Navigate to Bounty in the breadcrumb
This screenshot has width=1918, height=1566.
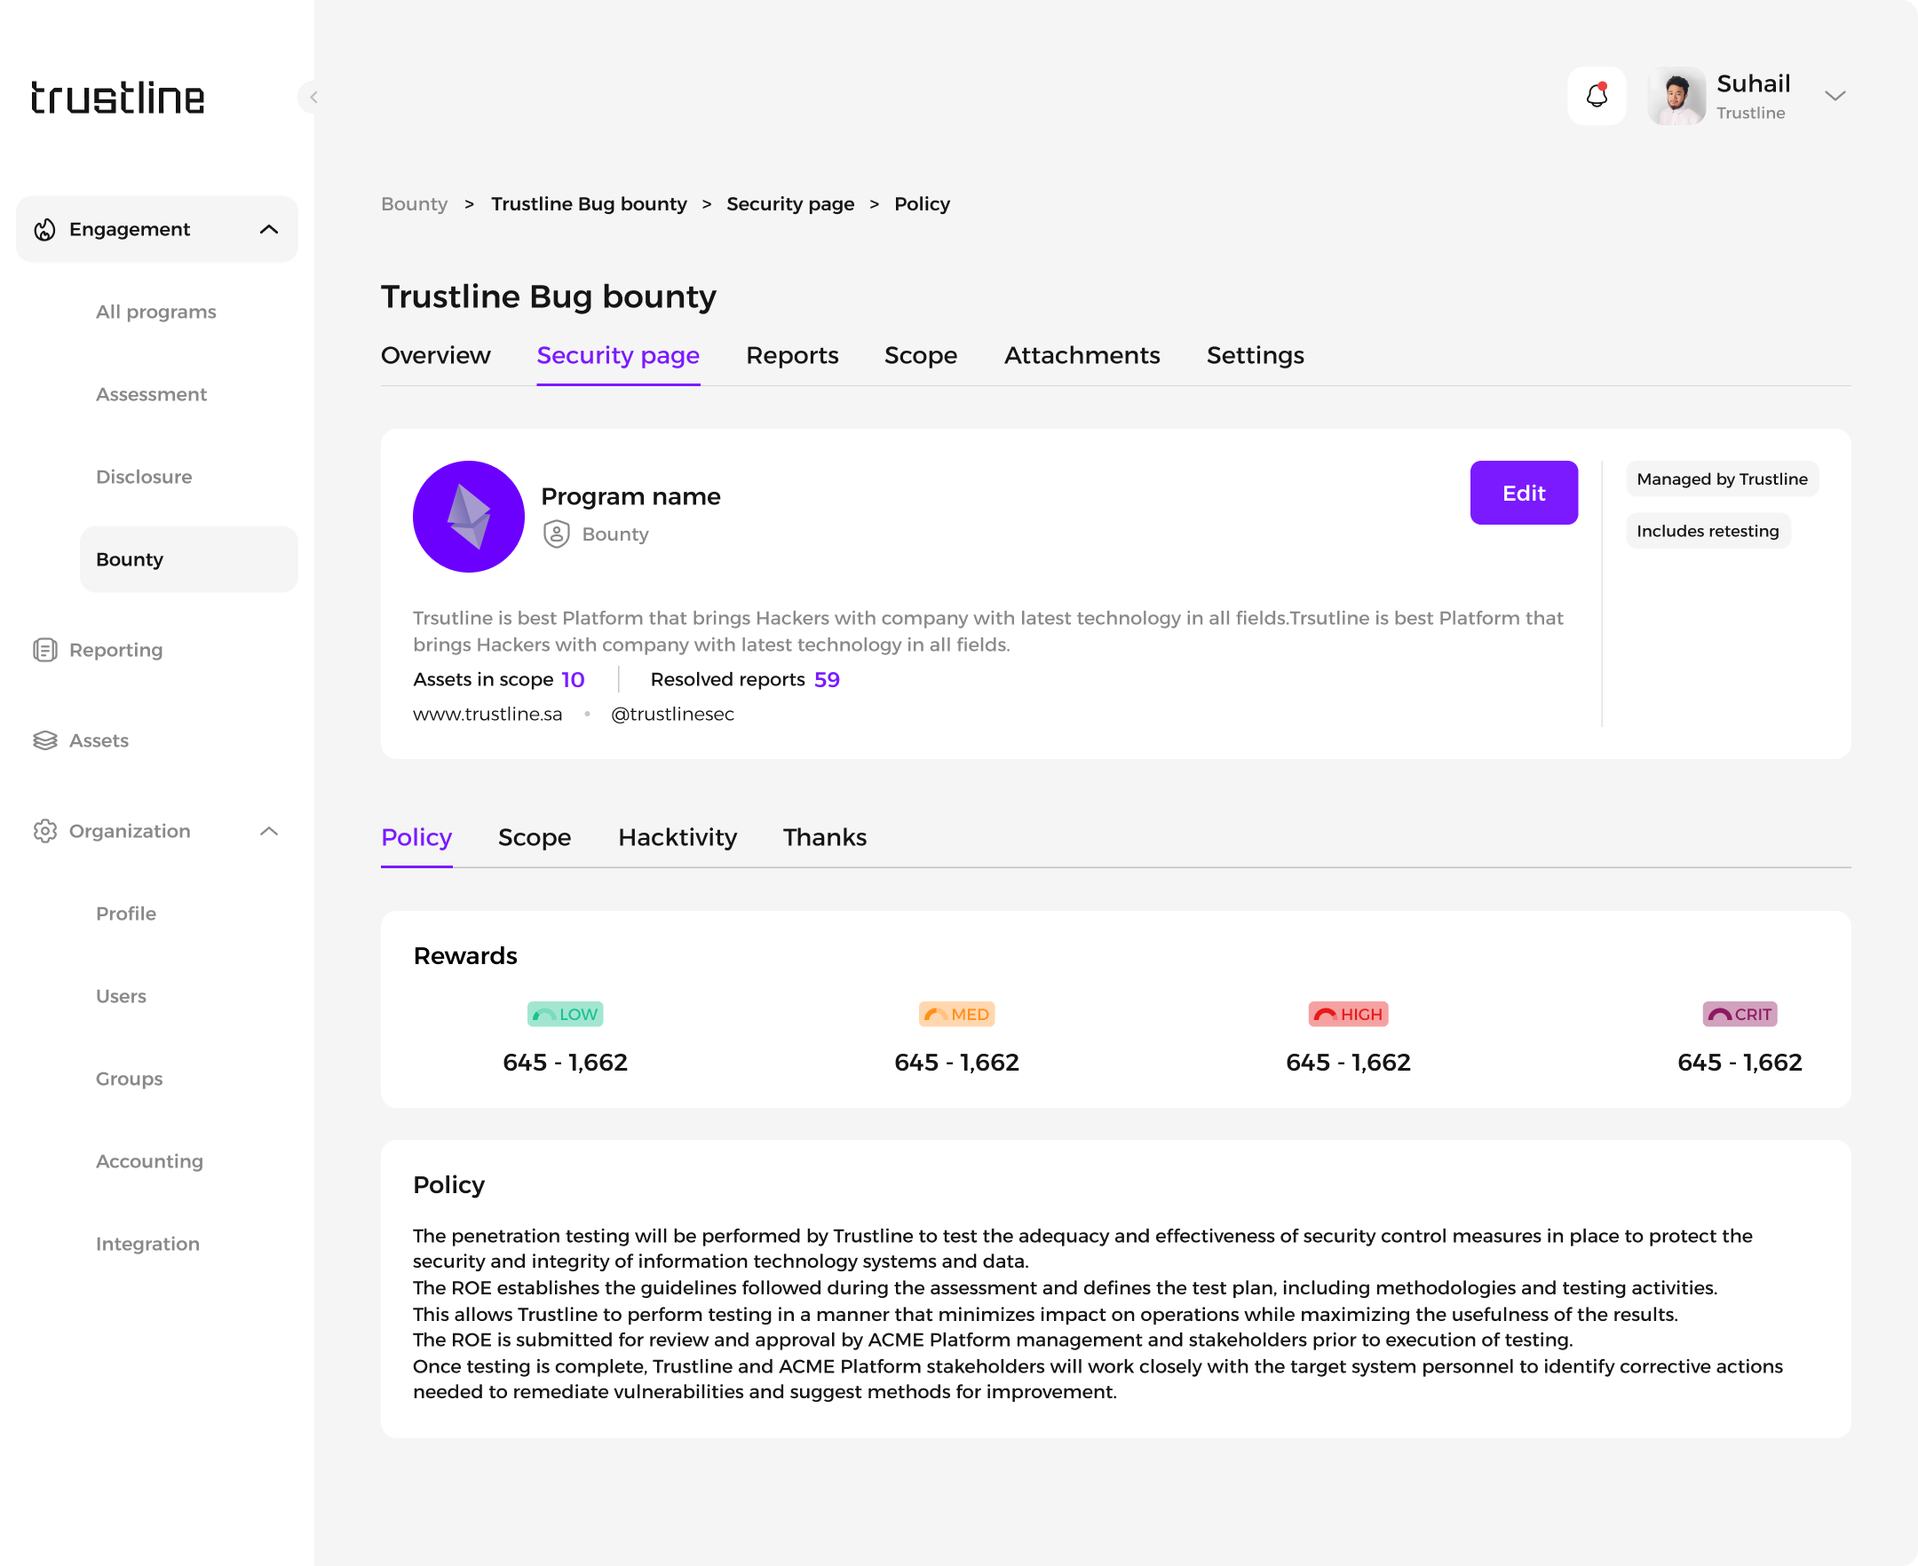coord(414,204)
